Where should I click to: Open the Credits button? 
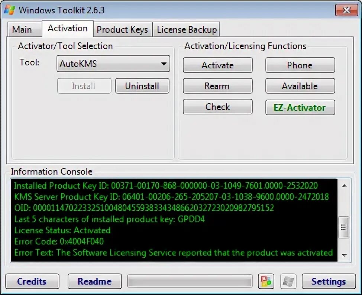32,281
